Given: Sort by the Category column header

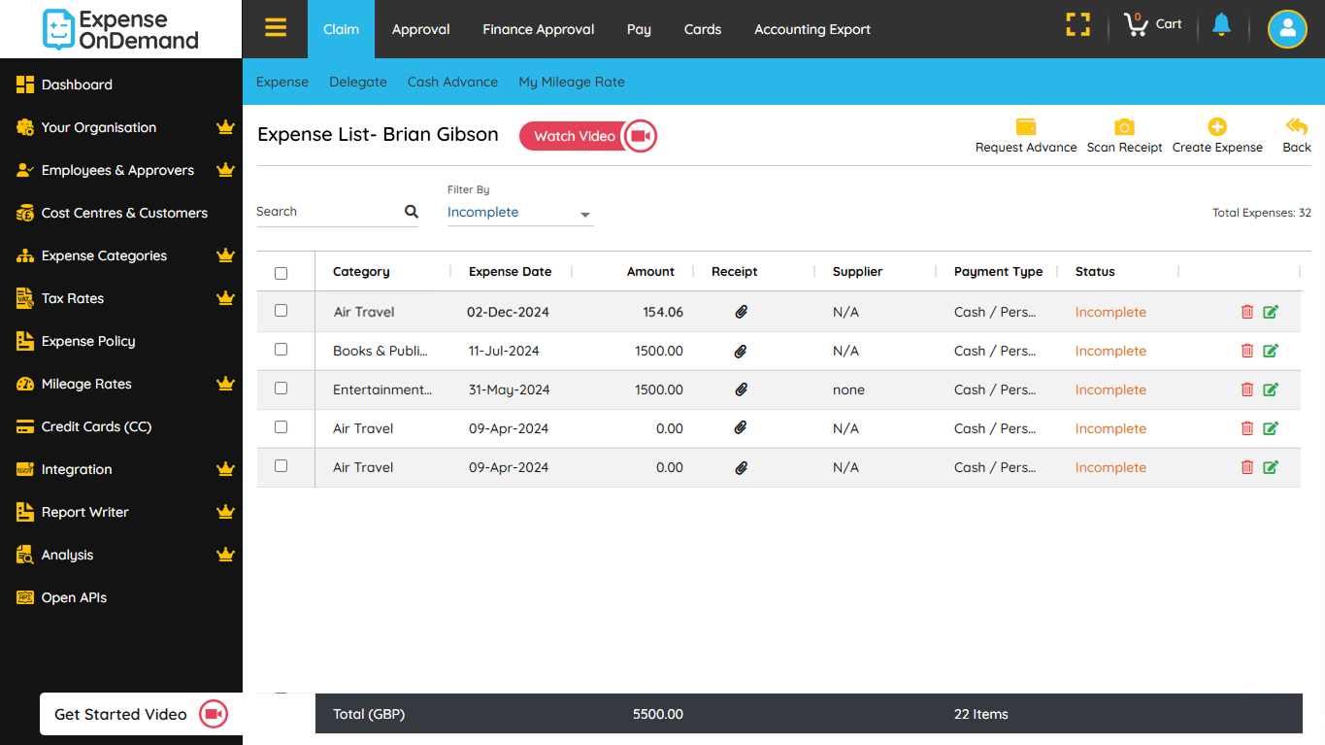Looking at the screenshot, I should pyautogui.click(x=361, y=272).
